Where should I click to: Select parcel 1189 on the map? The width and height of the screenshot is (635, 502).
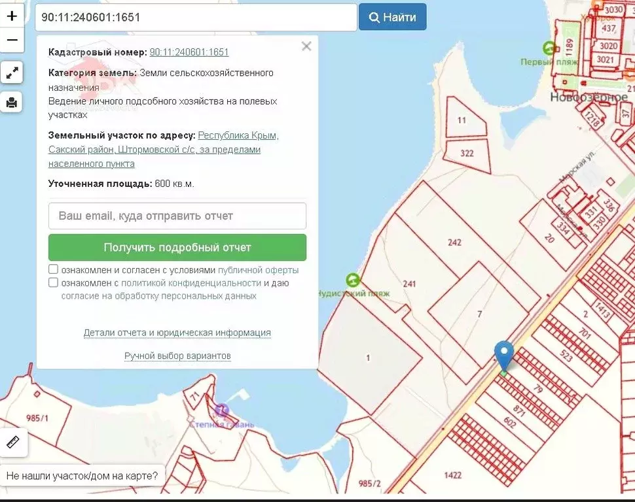(x=570, y=47)
